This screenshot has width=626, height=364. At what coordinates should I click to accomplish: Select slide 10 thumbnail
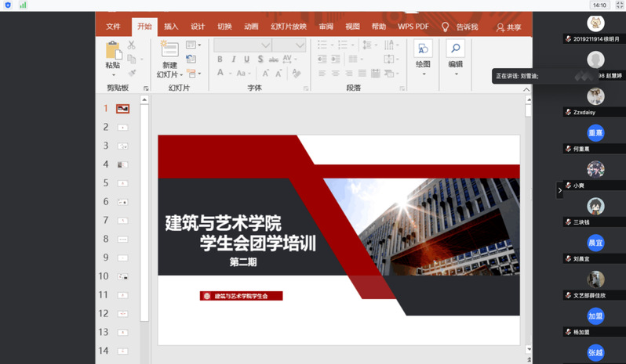(x=123, y=276)
